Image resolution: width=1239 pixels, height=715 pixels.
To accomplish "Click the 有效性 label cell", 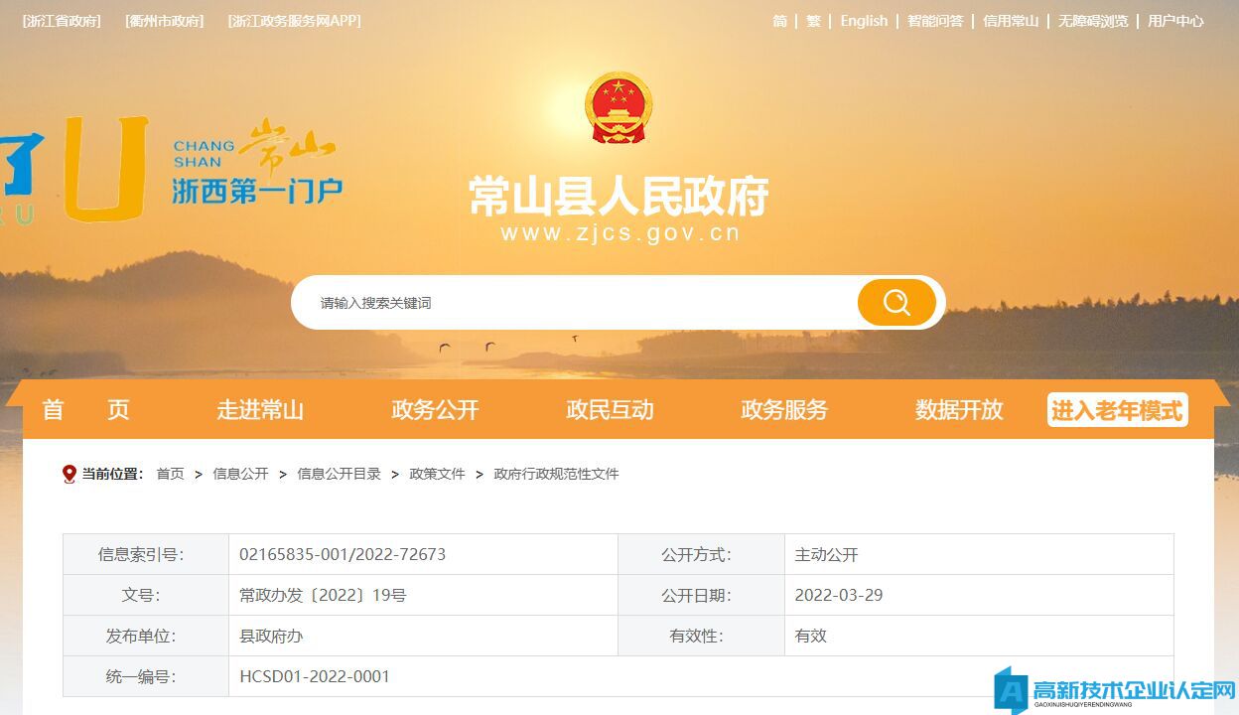I will pos(701,636).
